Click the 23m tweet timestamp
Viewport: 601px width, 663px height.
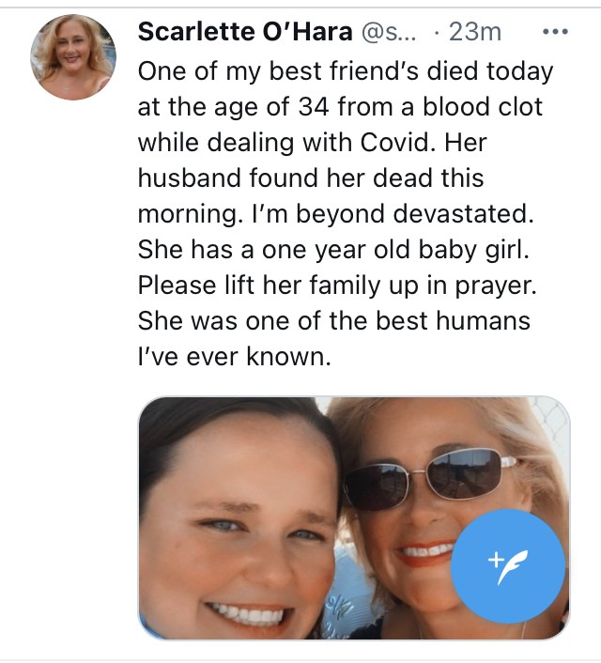(x=475, y=32)
